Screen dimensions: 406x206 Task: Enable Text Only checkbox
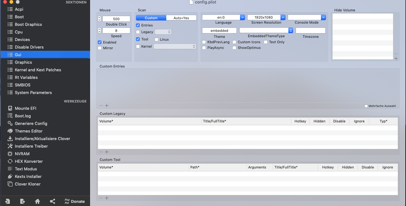point(266,42)
